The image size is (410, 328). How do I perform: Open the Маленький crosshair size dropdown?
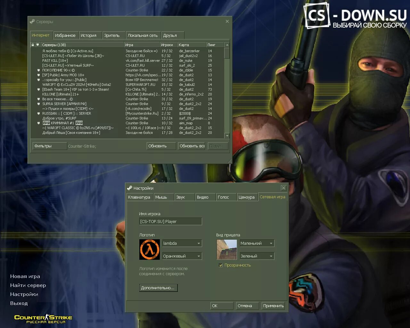[x=257, y=243]
